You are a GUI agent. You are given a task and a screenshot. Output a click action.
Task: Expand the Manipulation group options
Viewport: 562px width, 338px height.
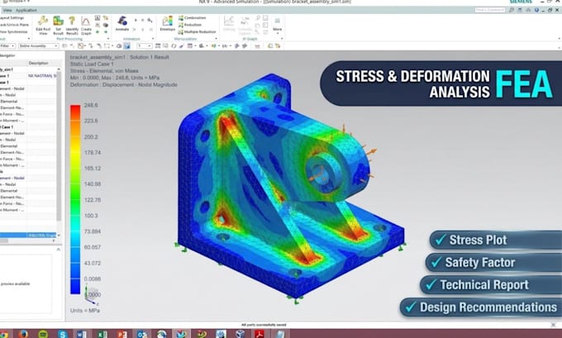point(217,39)
